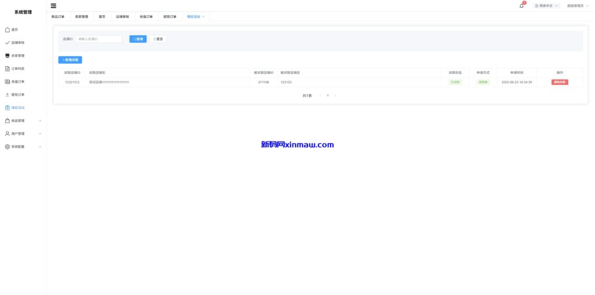Switch to the 卖家管理 tab in tab bar

pyautogui.click(x=81, y=17)
